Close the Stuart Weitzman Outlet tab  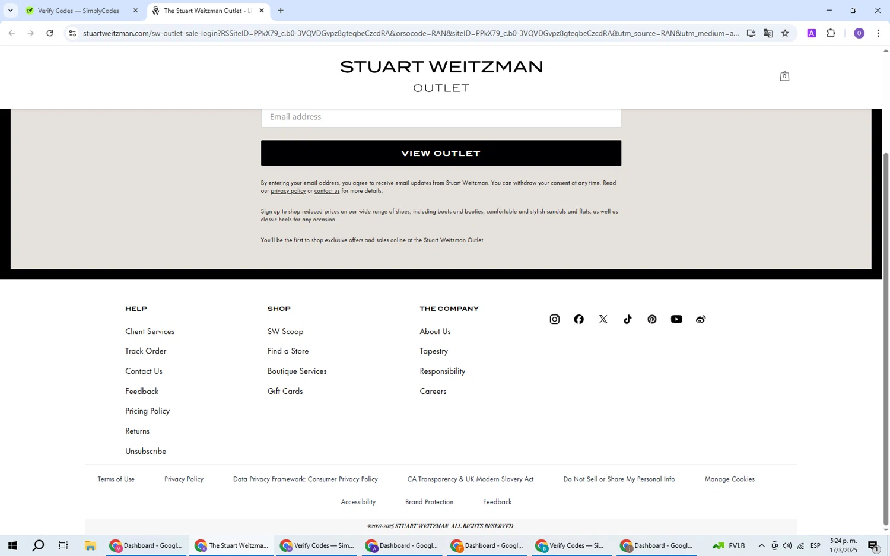pyautogui.click(x=262, y=11)
